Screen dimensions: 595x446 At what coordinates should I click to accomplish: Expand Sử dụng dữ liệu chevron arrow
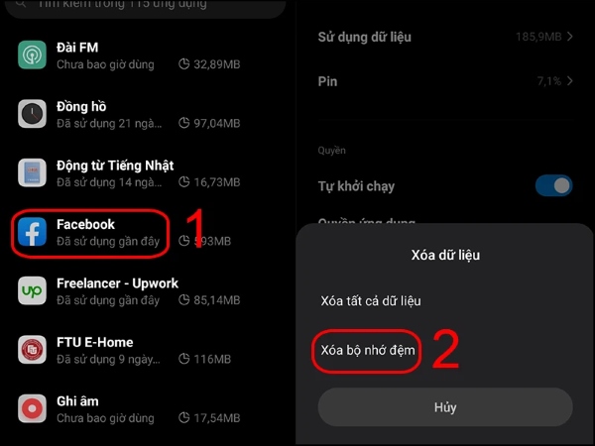pyautogui.click(x=569, y=37)
